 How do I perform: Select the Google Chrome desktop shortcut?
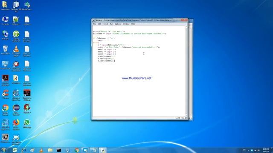(5, 110)
